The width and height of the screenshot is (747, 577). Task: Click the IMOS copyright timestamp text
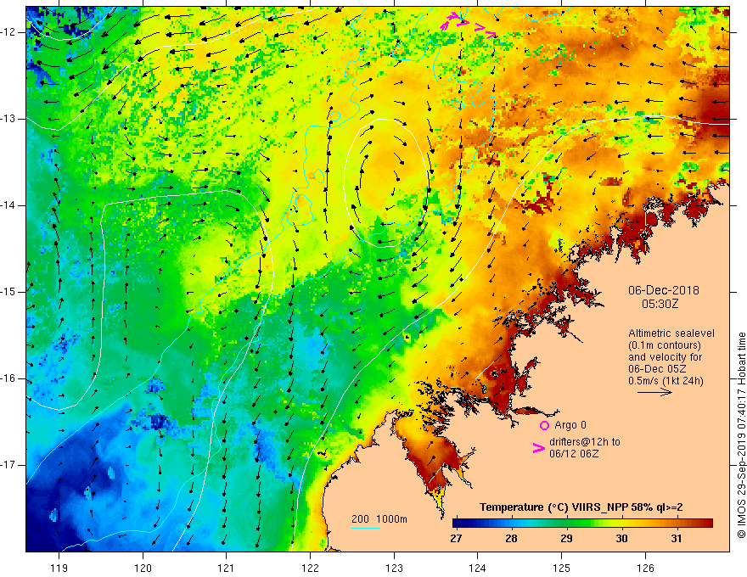pos(741,435)
